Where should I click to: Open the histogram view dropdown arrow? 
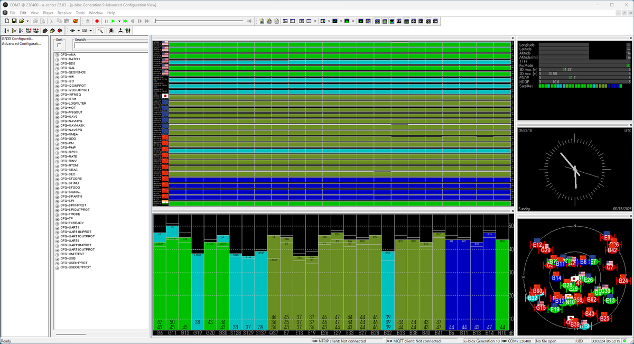[353, 21]
